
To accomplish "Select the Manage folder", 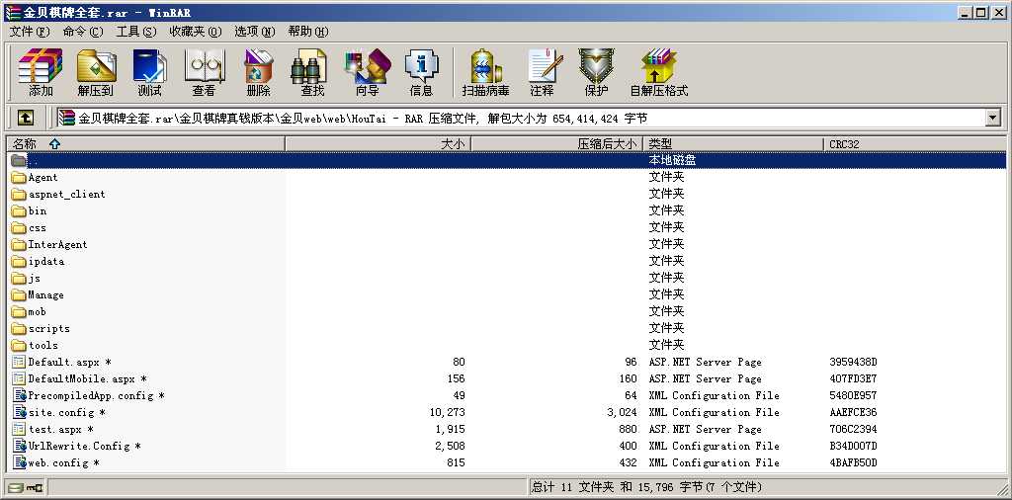I will pos(39,294).
